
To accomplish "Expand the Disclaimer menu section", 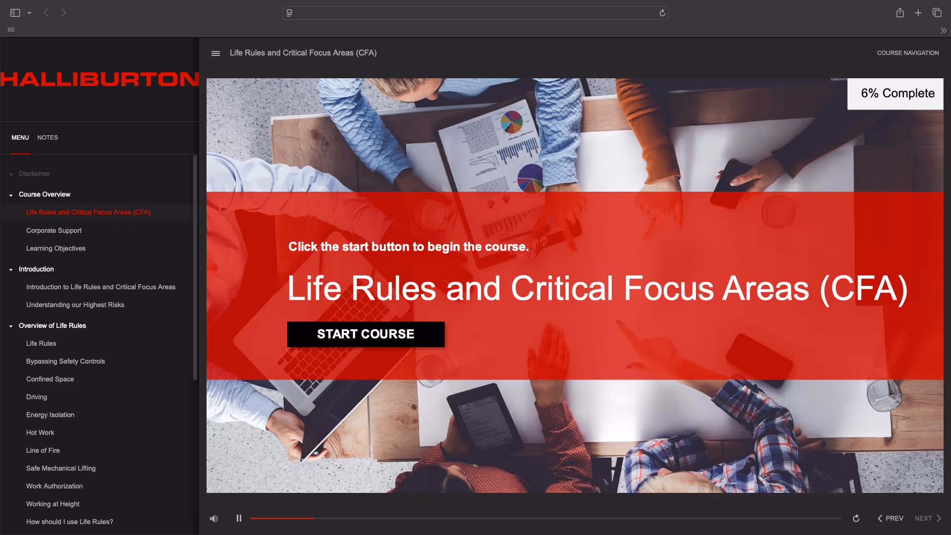I will point(11,174).
